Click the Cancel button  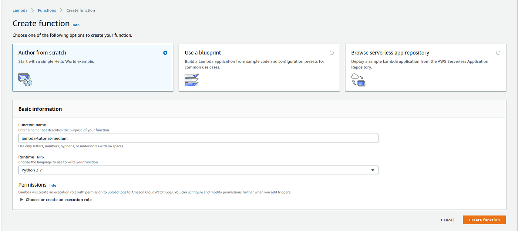[x=447, y=220]
